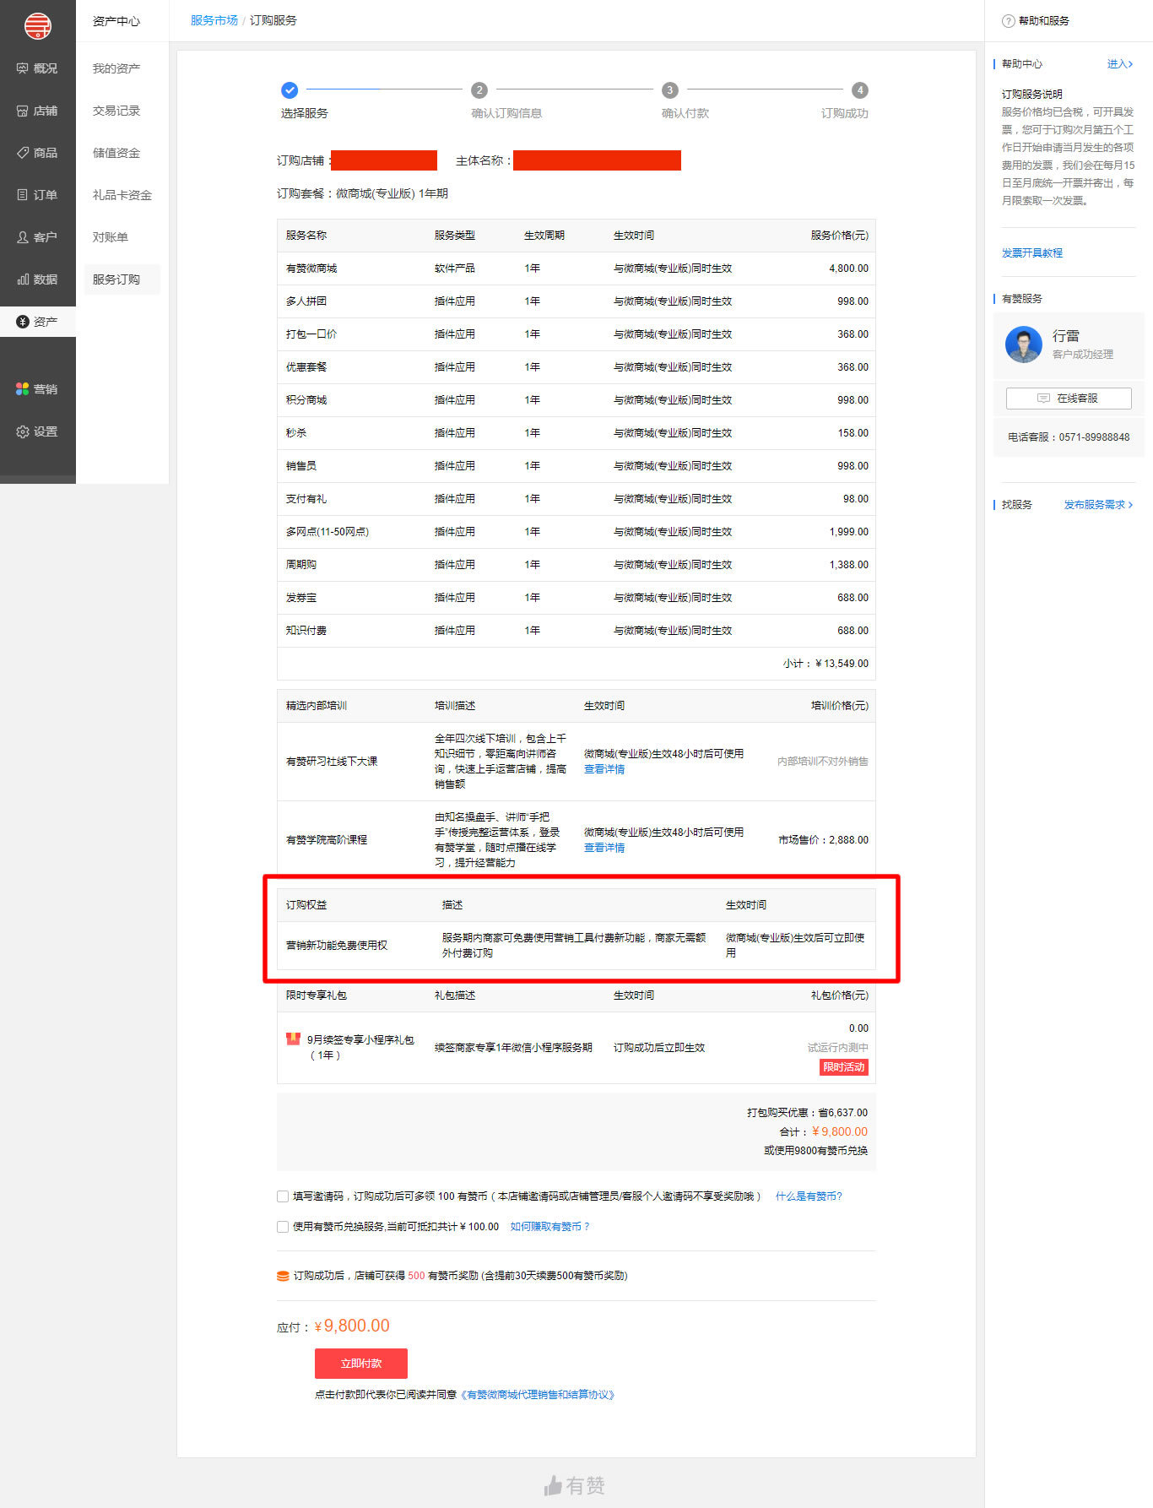Click the completed step 选择服务 checkmark
The height and width of the screenshot is (1508, 1153).
290,90
